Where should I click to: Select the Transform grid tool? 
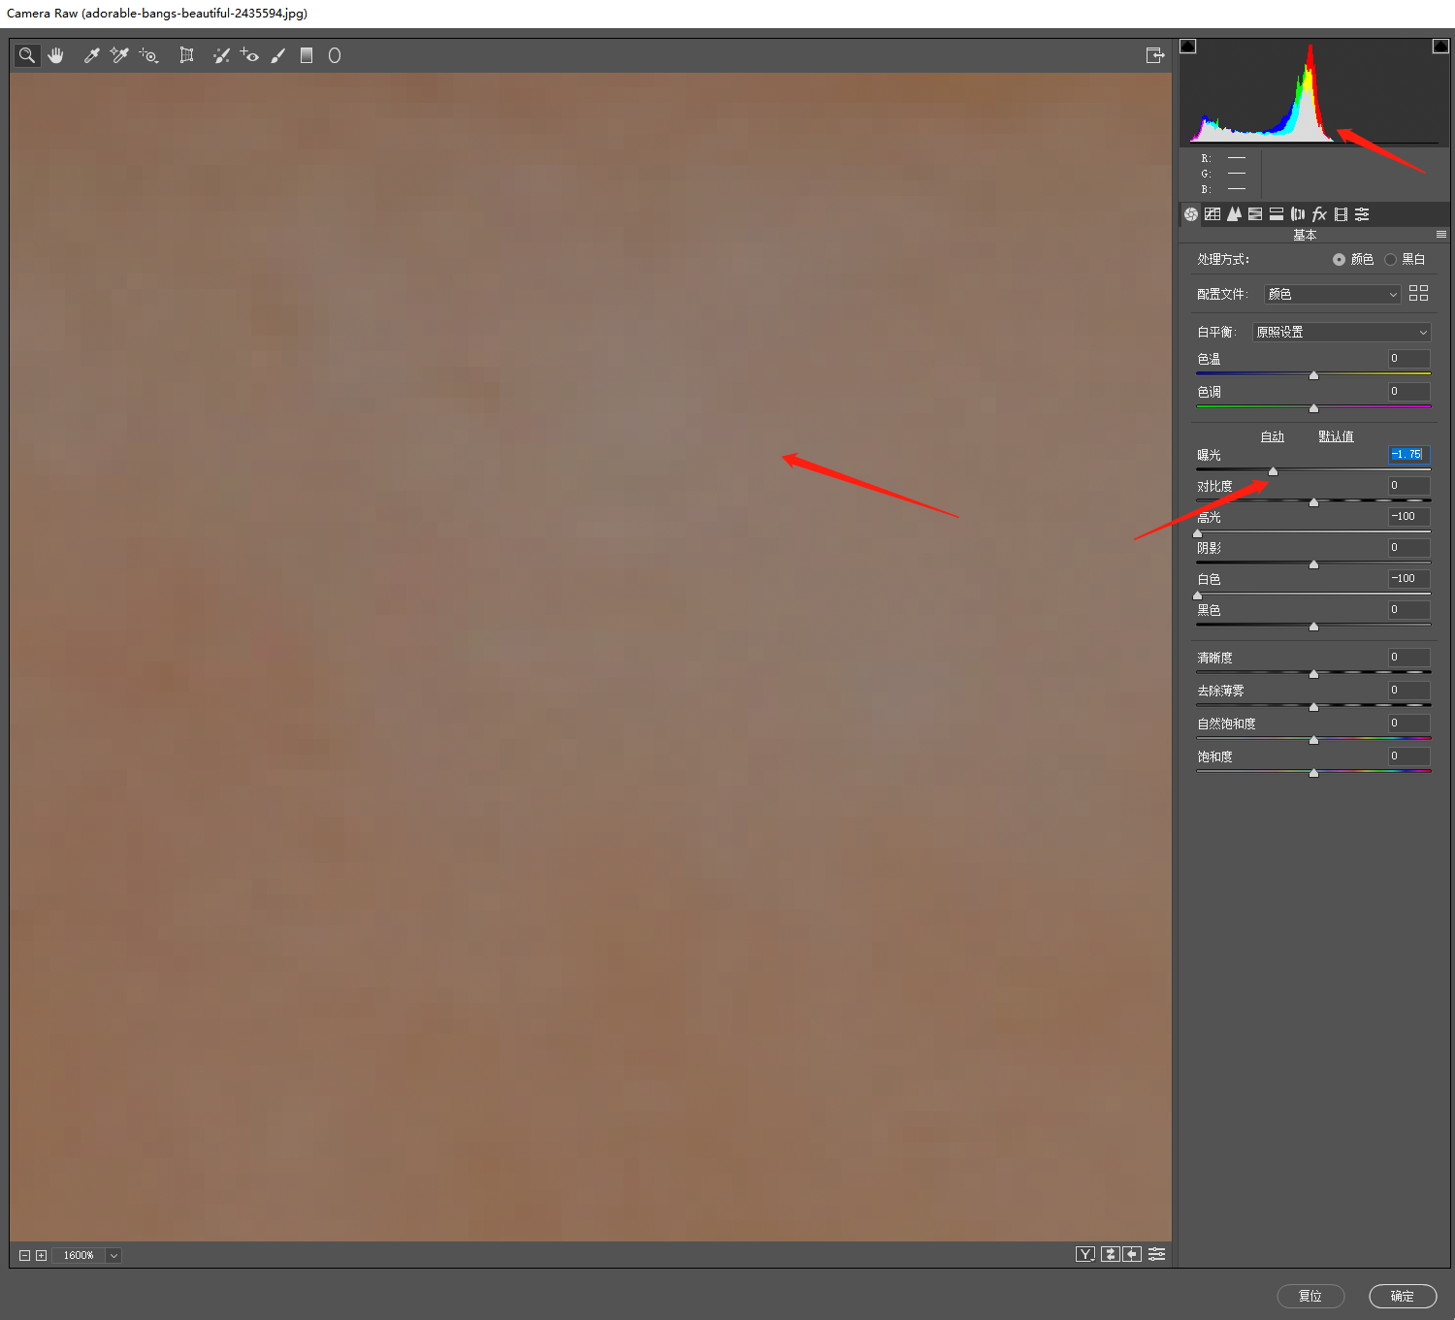(186, 55)
